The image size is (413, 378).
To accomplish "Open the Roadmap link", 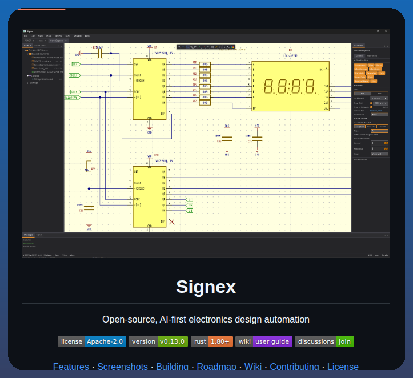I will 216,367.
